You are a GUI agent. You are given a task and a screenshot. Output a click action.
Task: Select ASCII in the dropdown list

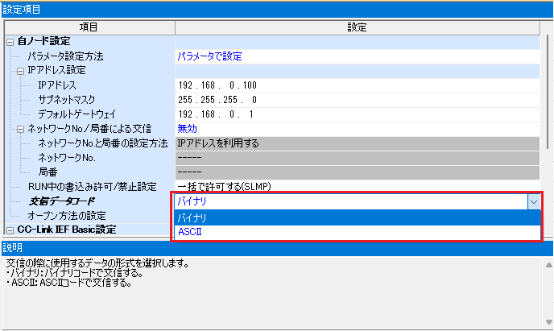click(358, 232)
